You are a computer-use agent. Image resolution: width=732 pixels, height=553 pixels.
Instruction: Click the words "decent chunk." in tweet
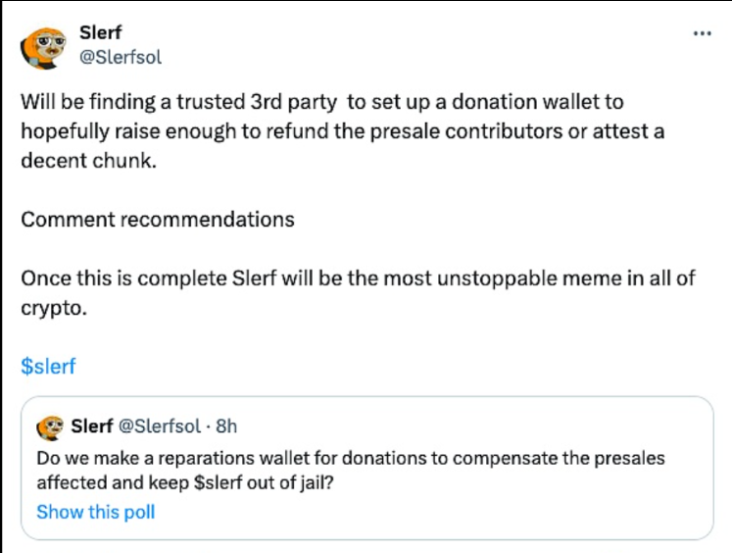coord(88,160)
